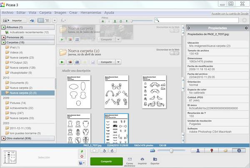Click small thumbnails icon beside zoom slider
250x168 pixels.
coord(152,151)
